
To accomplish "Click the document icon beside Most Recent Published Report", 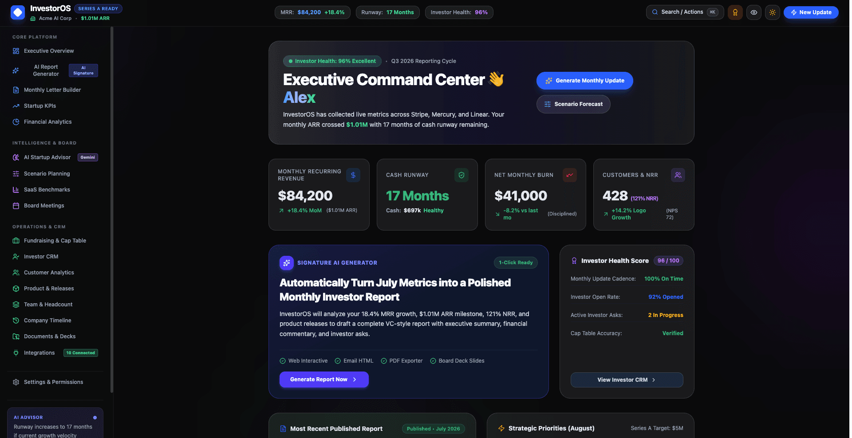I will [x=283, y=429].
